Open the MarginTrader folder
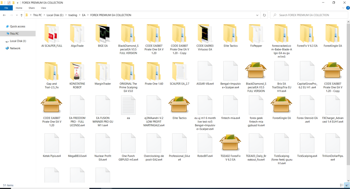 click(103, 74)
